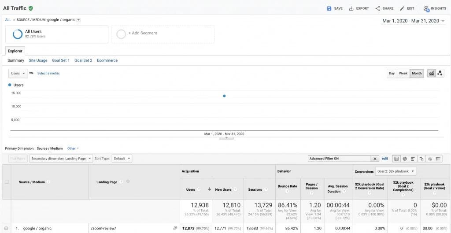Tick checkbox for google / organic row
451x233 pixels.
coord(6,229)
